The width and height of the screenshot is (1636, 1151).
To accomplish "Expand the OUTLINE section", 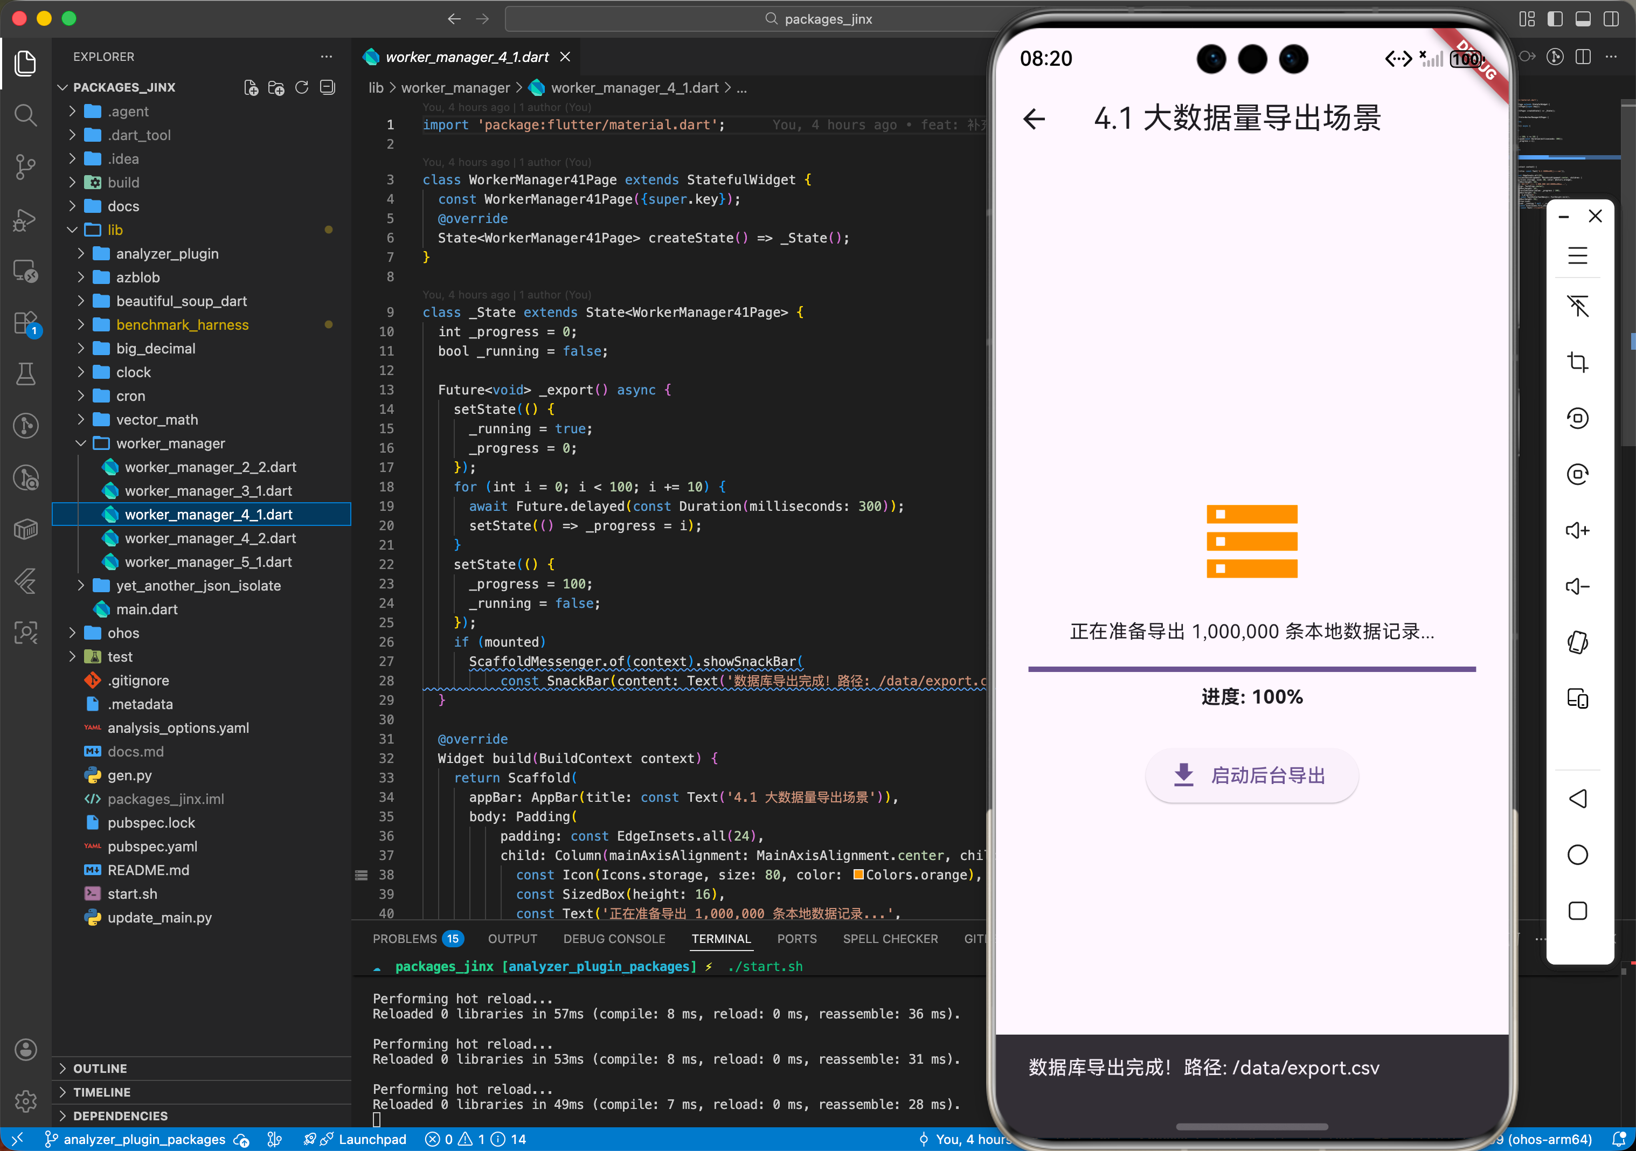I will [100, 1067].
